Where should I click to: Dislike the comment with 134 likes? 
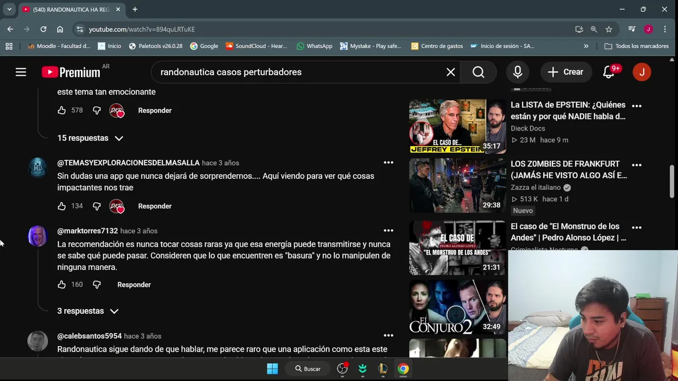96,206
